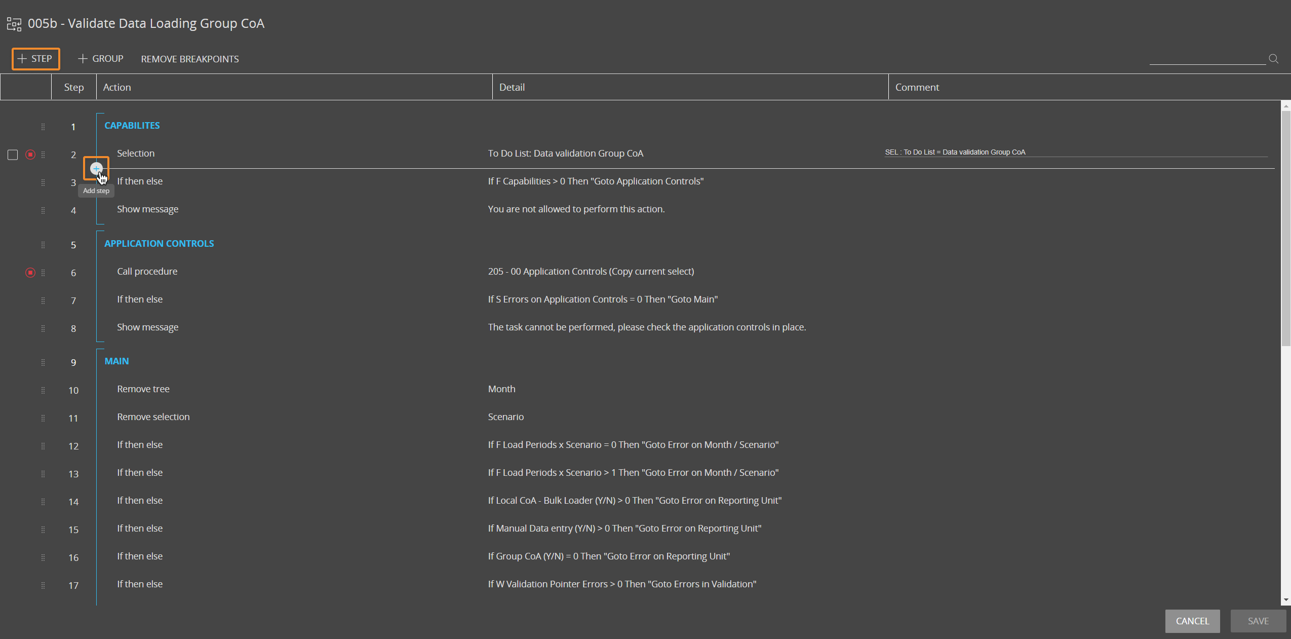Click the search magnifier icon

coord(1273,59)
